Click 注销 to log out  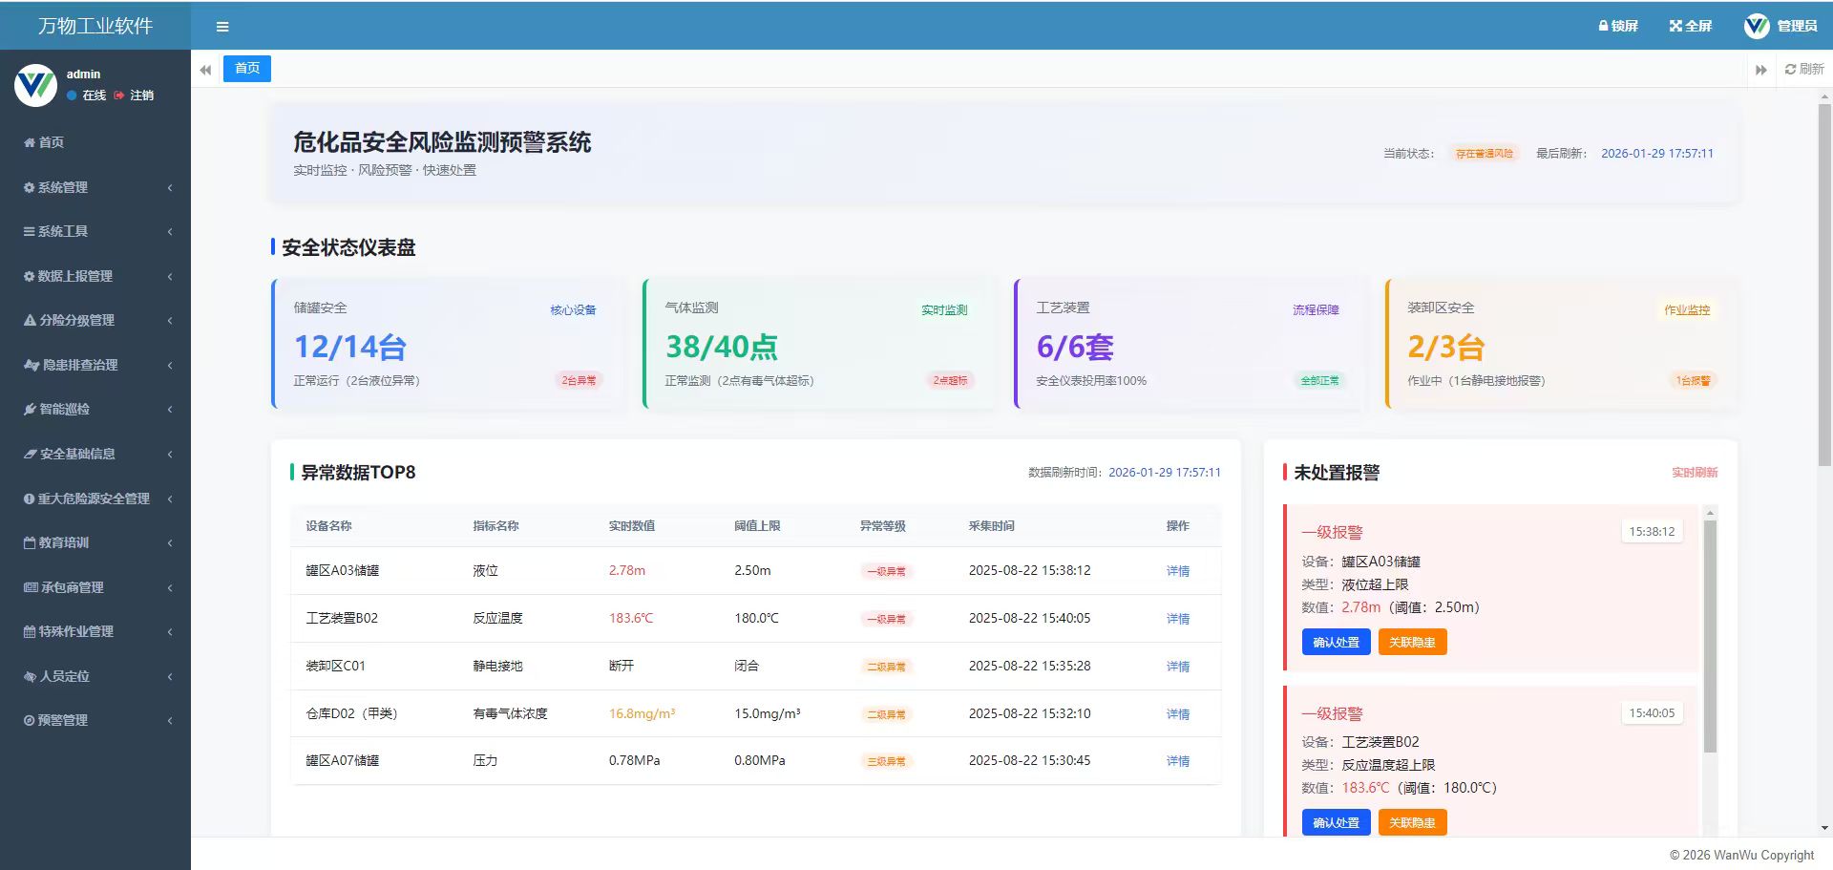coord(141,95)
